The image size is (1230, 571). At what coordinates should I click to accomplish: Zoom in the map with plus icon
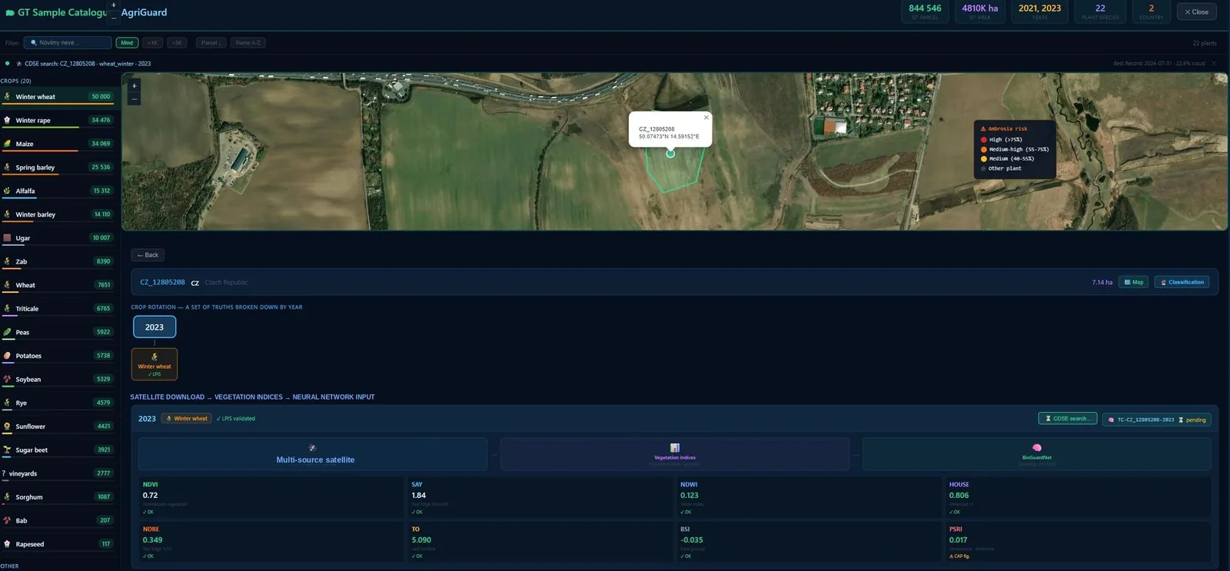tap(135, 86)
